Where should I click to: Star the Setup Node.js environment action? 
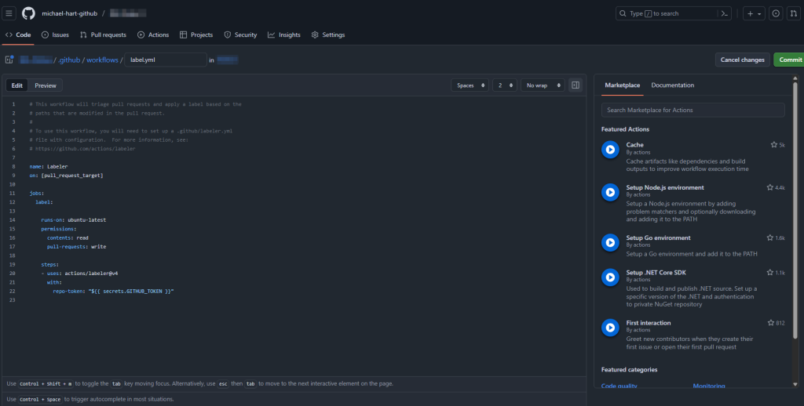click(769, 188)
